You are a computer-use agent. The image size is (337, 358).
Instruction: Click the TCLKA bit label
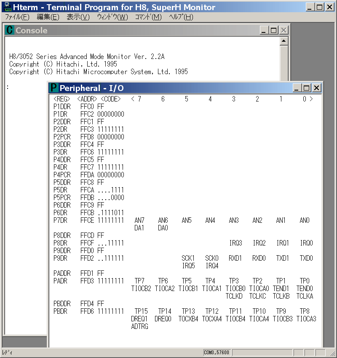pos(305,296)
